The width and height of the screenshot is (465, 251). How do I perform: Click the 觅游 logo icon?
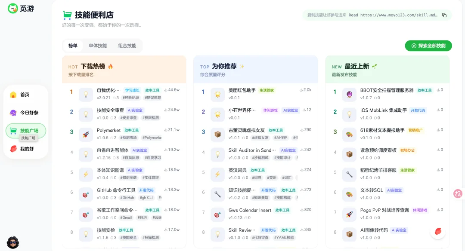[x=13, y=8]
